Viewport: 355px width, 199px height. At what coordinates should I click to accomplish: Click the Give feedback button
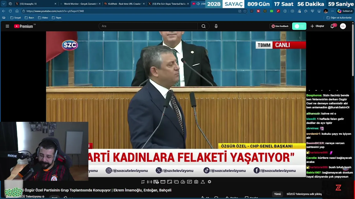point(280,26)
